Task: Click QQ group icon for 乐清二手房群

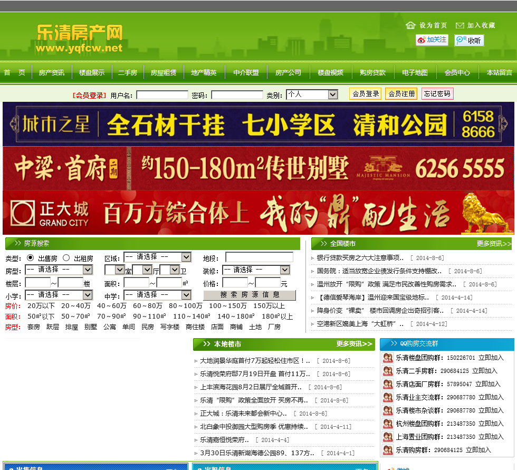Action: pos(388,371)
